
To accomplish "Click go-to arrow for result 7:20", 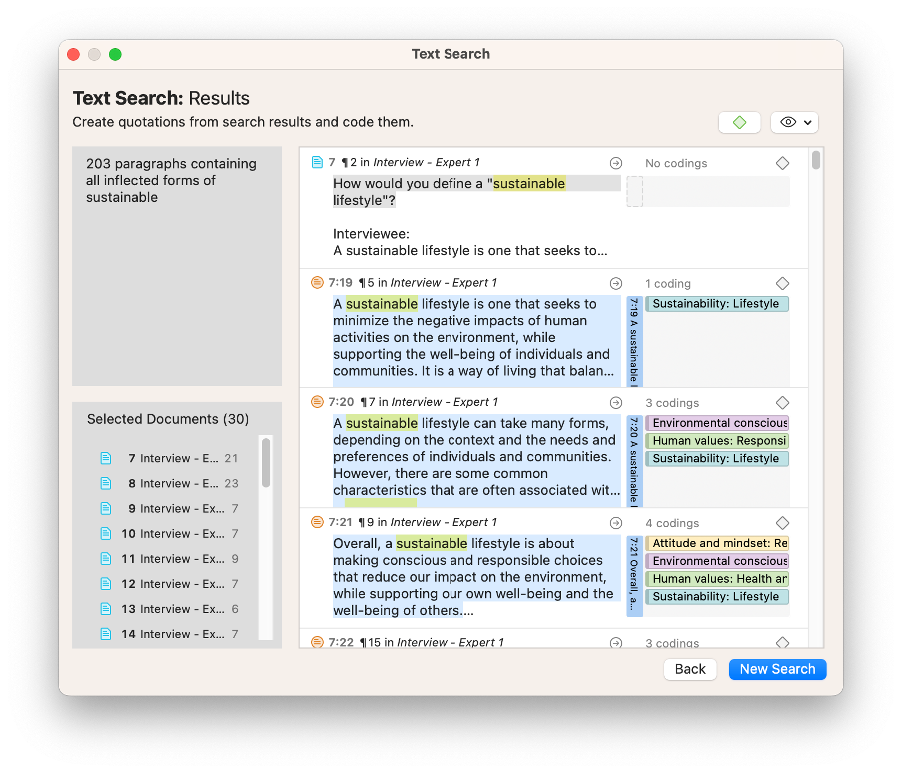I will point(616,402).
